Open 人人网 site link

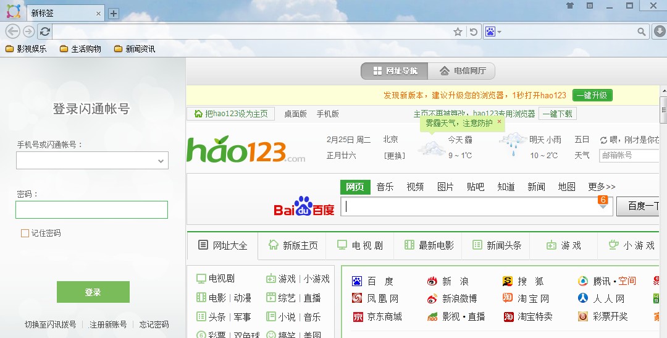(601, 299)
